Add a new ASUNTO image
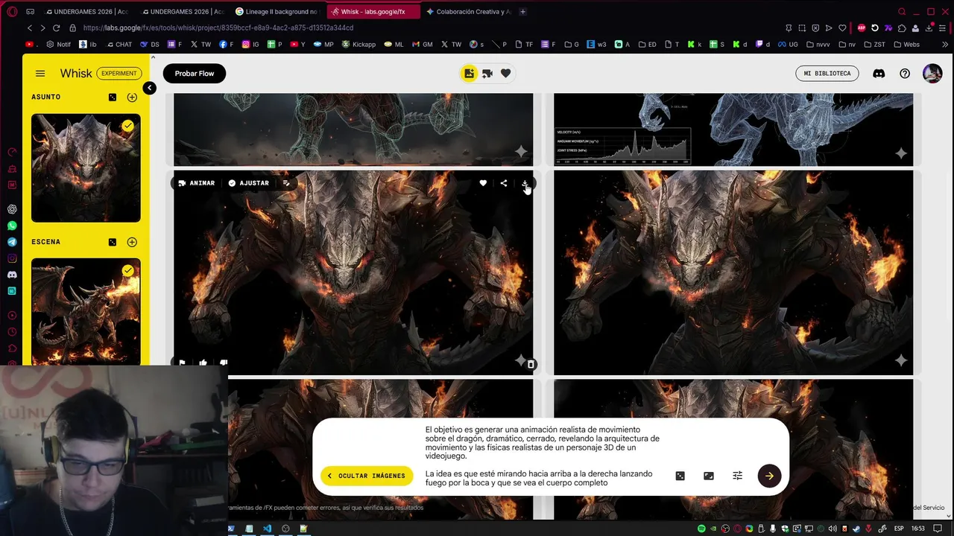Screen dimensions: 954x536 (132, 98)
